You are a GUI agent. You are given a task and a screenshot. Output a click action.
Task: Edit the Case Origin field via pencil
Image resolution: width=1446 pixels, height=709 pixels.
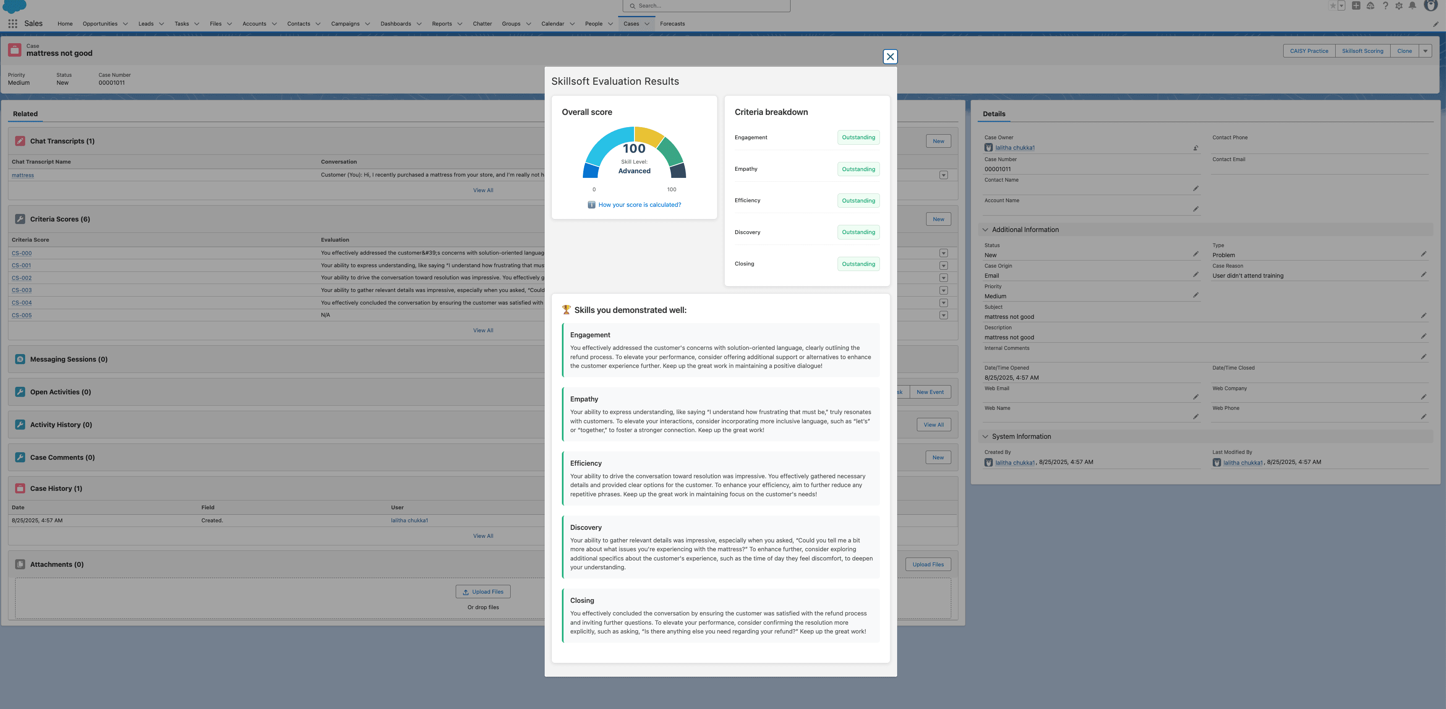tap(1195, 274)
